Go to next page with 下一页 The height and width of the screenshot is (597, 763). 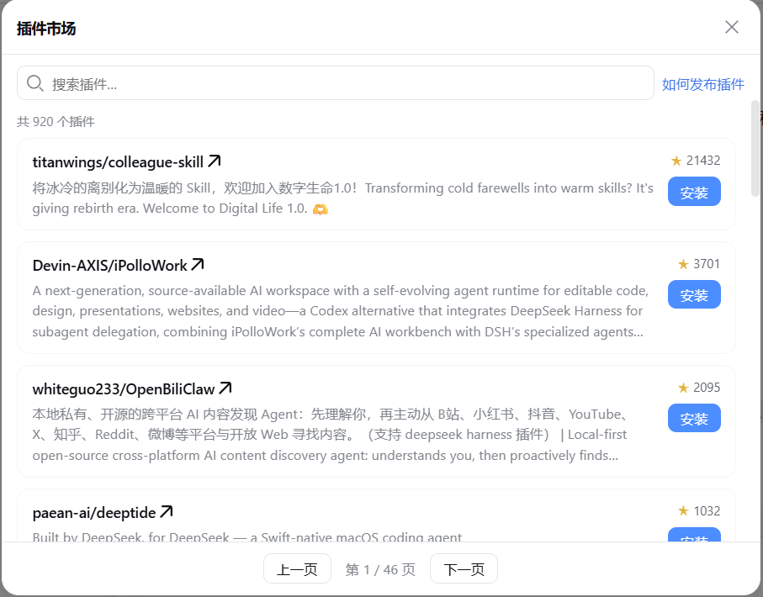coord(464,568)
